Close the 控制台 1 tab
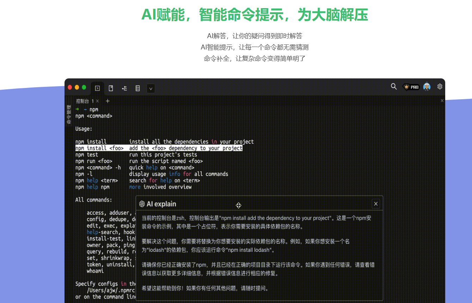 (98, 101)
